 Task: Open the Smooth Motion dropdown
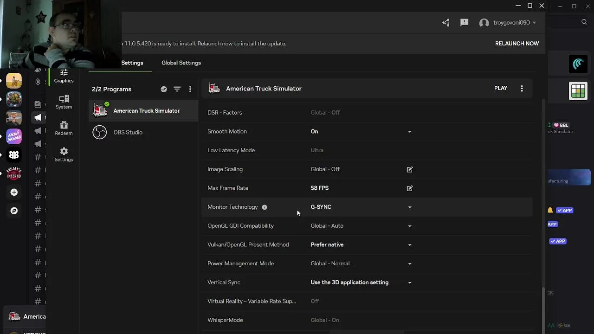click(409, 132)
